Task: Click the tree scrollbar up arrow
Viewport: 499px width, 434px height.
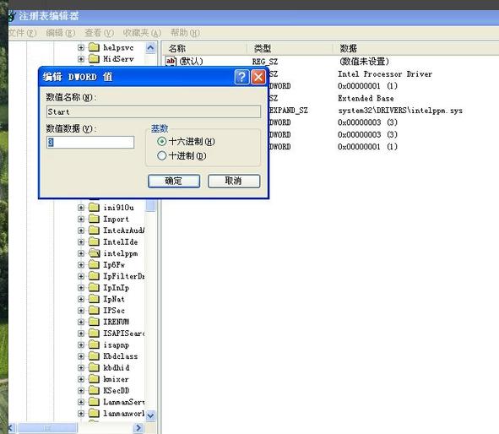Action: point(150,48)
